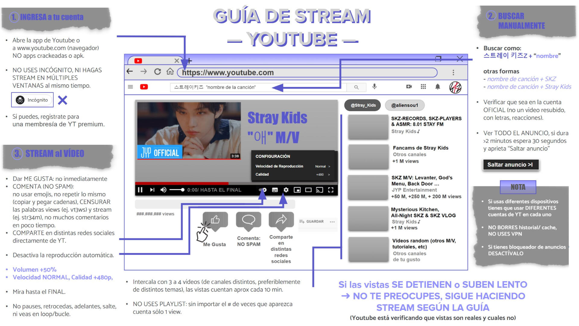579x326 pixels.
Task: Select the @Stray_Kids filter chip
Action: 363,105
